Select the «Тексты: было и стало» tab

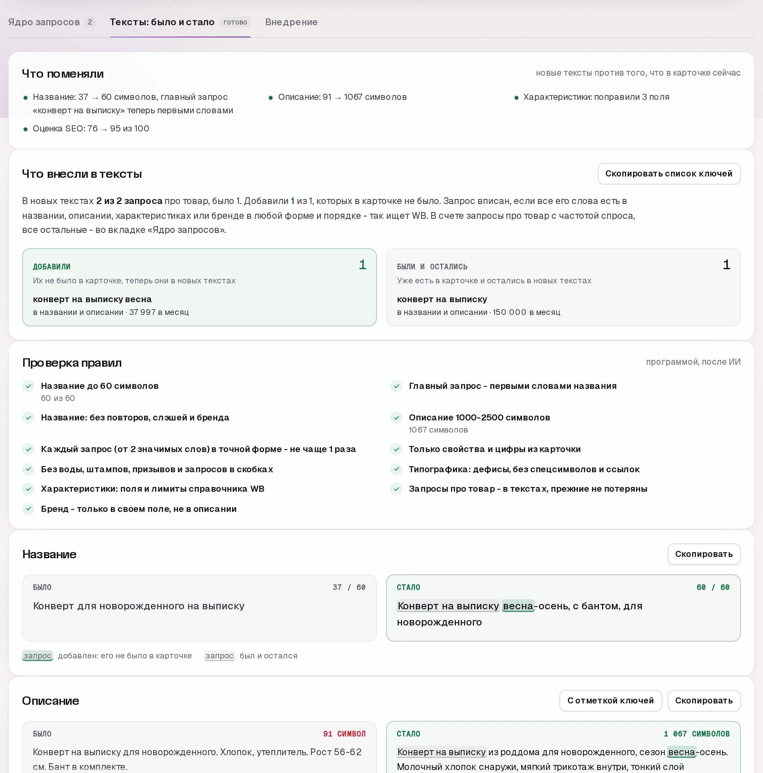180,22
